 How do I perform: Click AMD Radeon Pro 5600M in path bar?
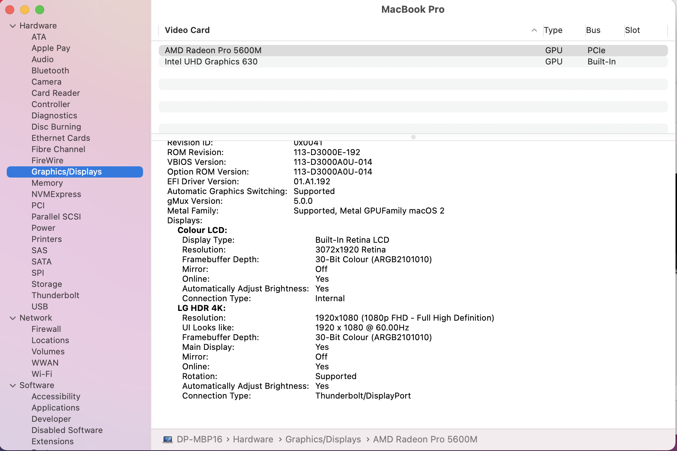pyautogui.click(x=425, y=439)
